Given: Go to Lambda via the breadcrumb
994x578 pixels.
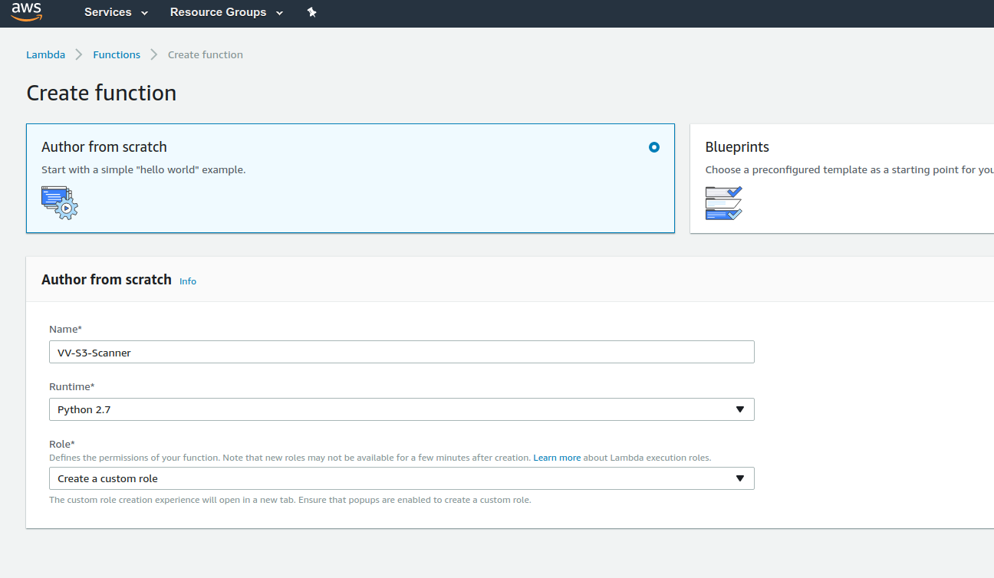Looking at the screenshot, I should 45,54.
